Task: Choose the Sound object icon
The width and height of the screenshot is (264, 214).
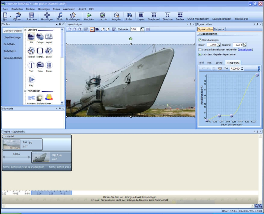Action: coord(49,51)
